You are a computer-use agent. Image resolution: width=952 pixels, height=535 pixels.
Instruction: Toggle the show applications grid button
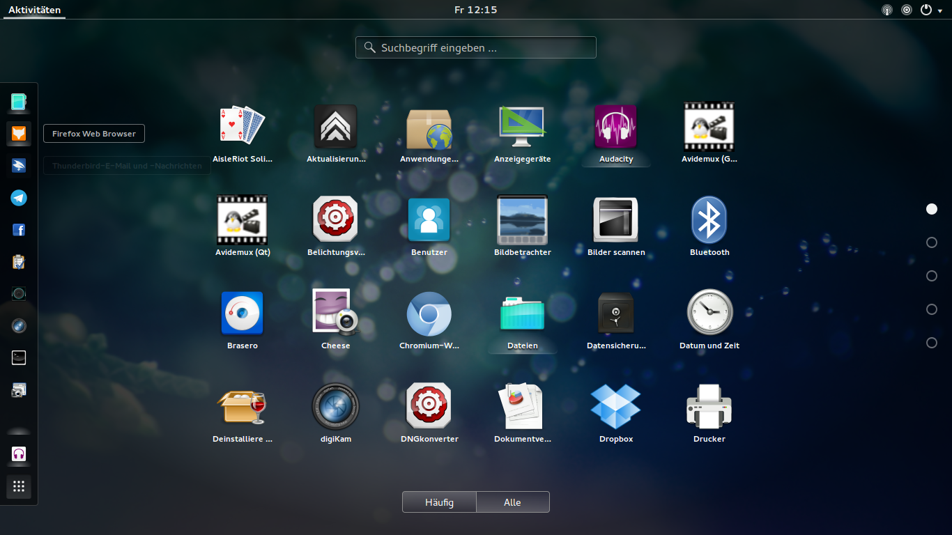pos(19,486)
